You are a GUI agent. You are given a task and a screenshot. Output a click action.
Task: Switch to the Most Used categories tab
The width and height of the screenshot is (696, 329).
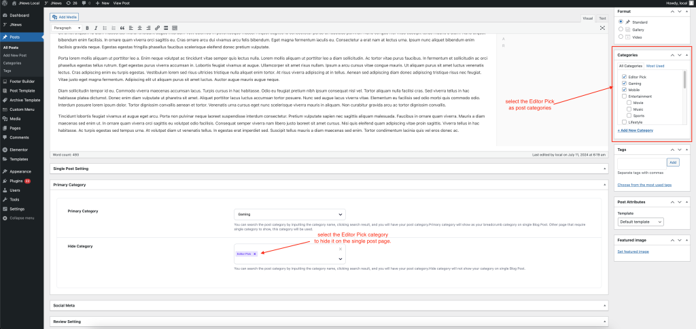point(655,66)
